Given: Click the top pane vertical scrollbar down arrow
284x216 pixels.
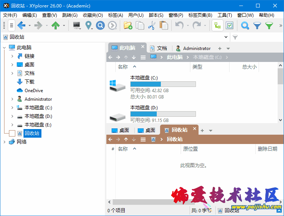Looking at the screenshot, I should [x=280, y=120].
